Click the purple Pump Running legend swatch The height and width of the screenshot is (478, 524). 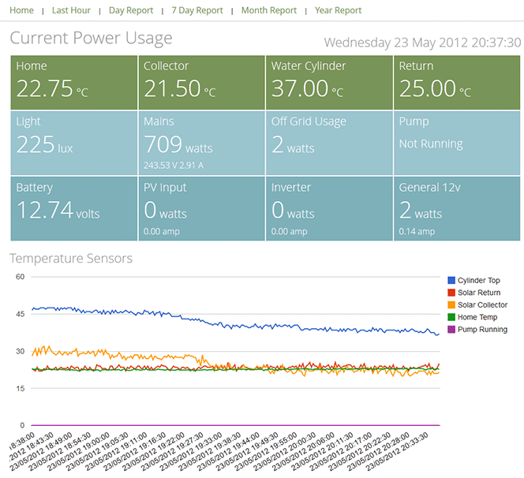pos(451,330)
